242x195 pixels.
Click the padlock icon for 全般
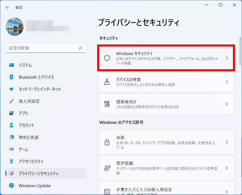pyautogui.click(x=107, y=142)
